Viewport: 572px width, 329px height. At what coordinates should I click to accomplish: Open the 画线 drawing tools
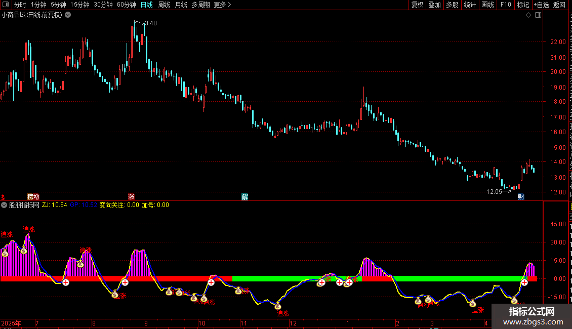click(488, 5)
